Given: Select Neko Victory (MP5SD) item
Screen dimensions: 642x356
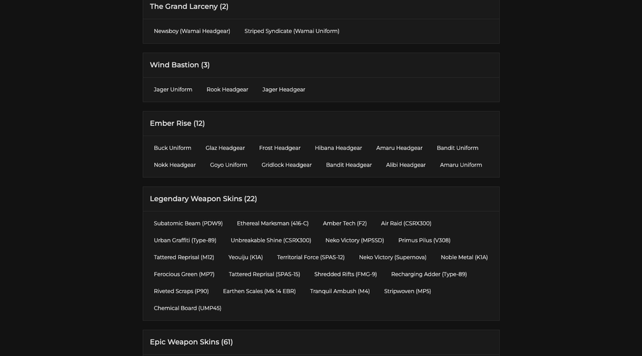Looking at the screenshot, I should tap(355, 240).
